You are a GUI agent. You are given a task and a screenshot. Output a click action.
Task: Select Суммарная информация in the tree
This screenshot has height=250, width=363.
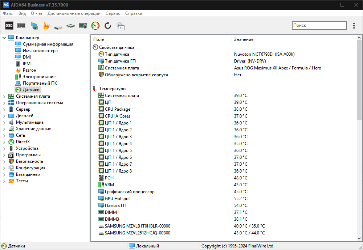pyautogui.click(x=48, y=44)
